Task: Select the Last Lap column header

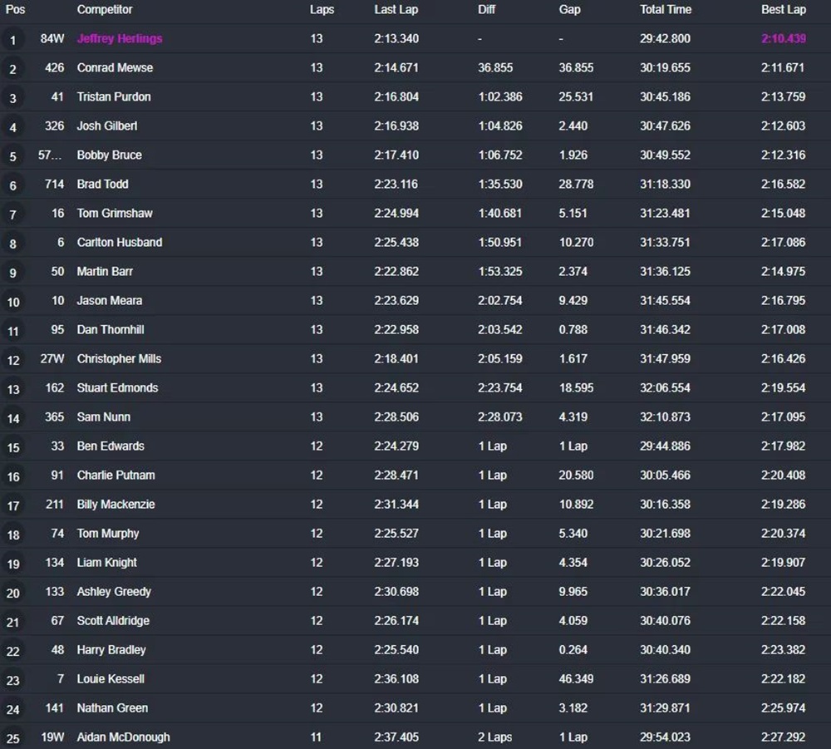Action: coord(396,10)
